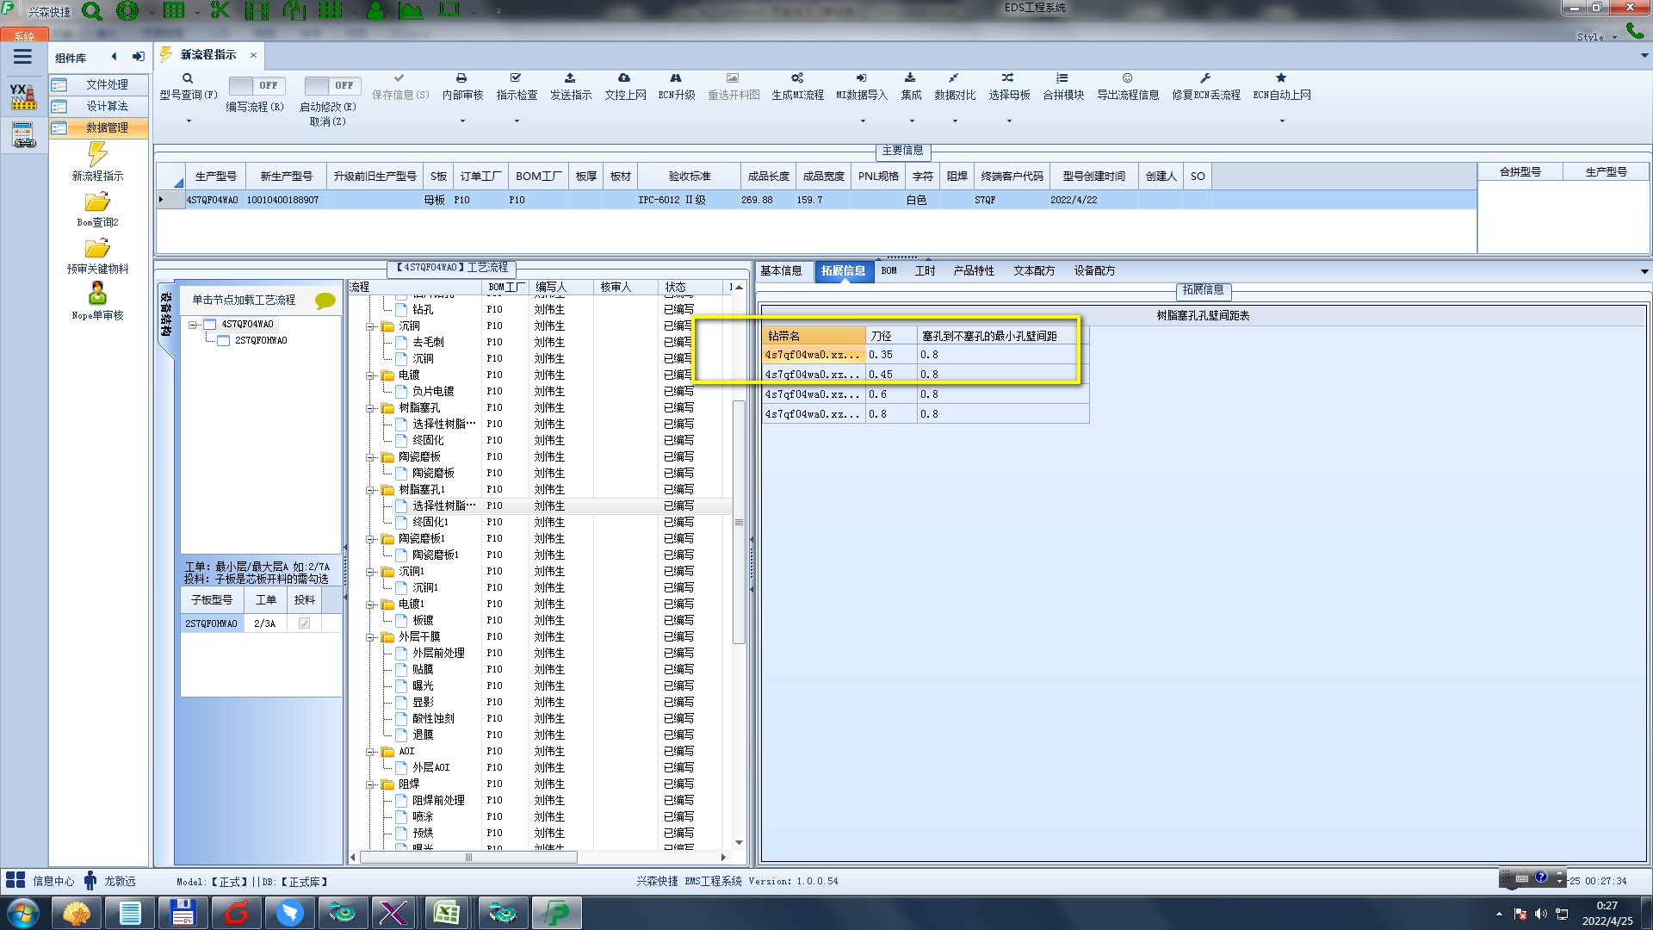Toggle the 编写流程 OFF switch
Image resolution: width=1653 pixels, height=930 pixels.
tap(256, 85)
